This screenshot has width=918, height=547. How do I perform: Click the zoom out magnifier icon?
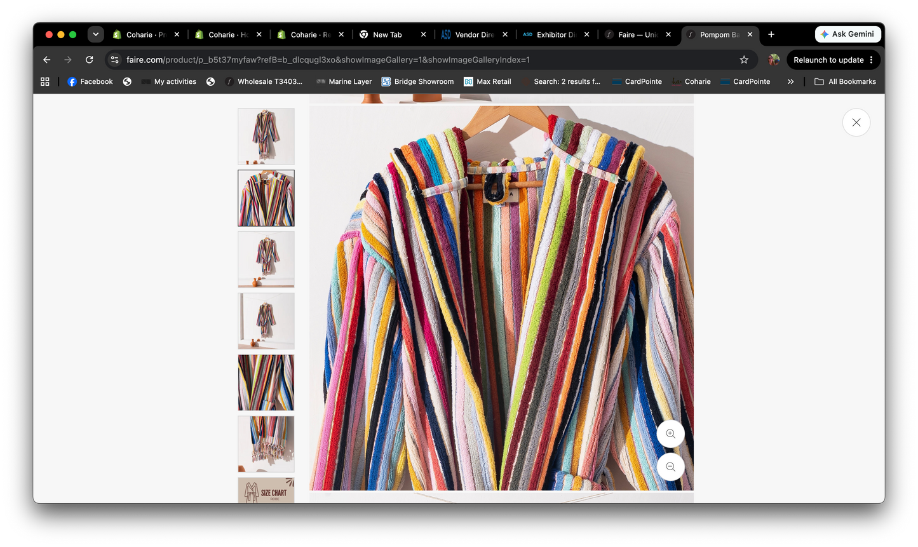670,467
